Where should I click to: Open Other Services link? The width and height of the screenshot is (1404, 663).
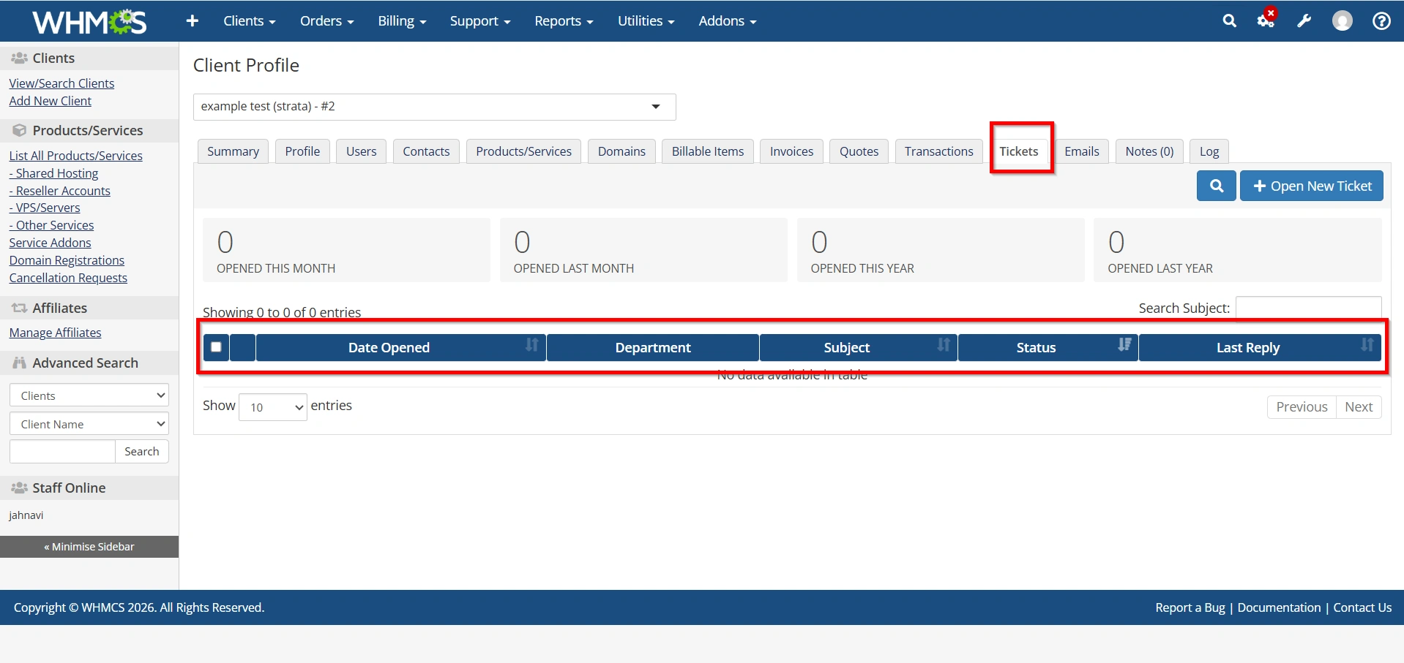pyautogui.click(x=51, y=225)
